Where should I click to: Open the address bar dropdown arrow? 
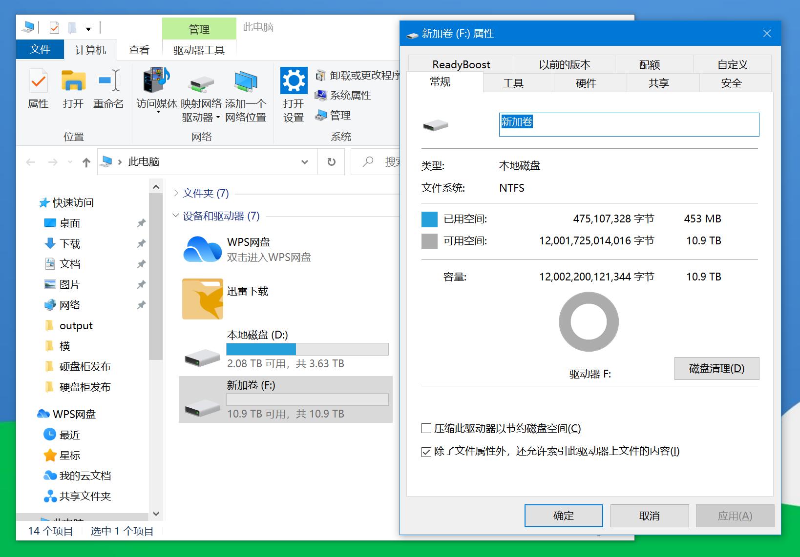click(305, 162)
